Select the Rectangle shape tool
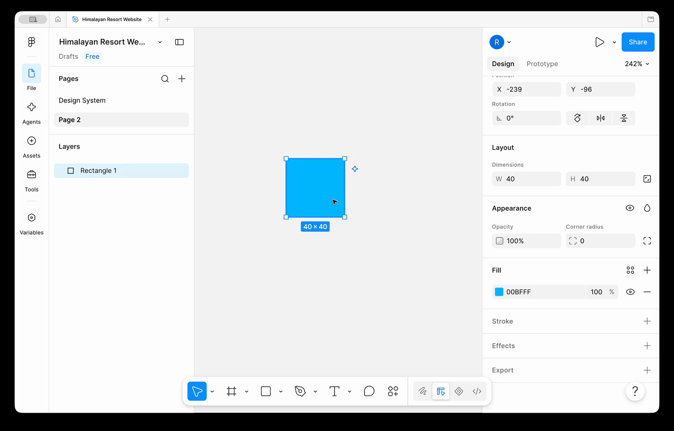The image size is (674, 431). pos(266,391)
